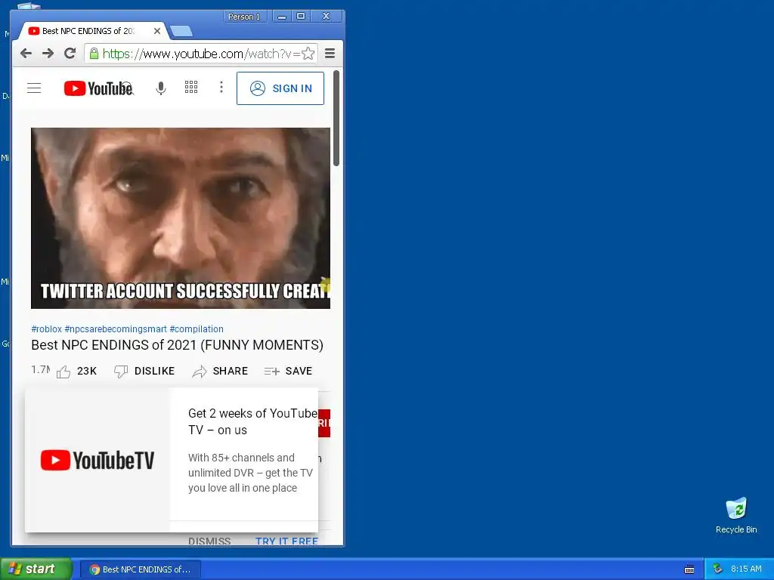Open the YouTube apps grid

click(x=191, y=88)
